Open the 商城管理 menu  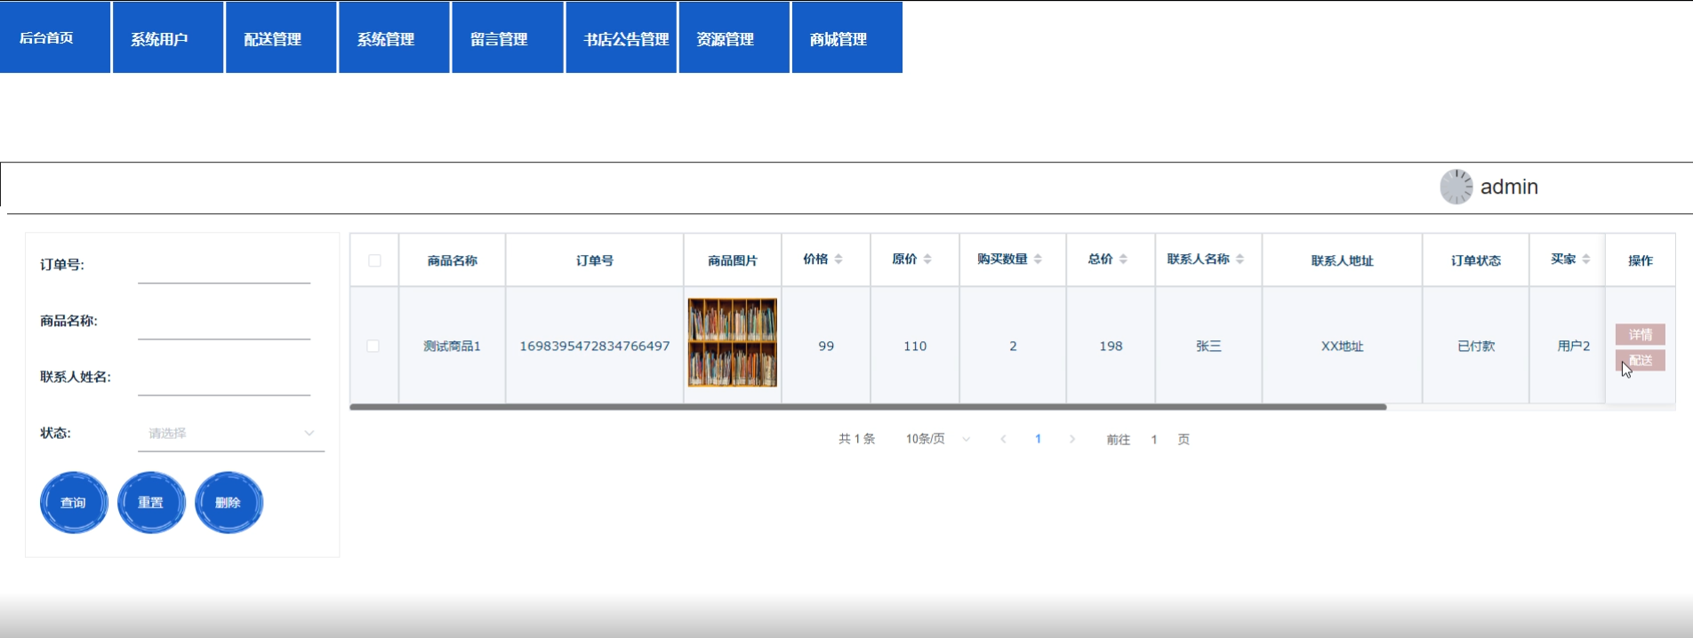tap(846, 37)
